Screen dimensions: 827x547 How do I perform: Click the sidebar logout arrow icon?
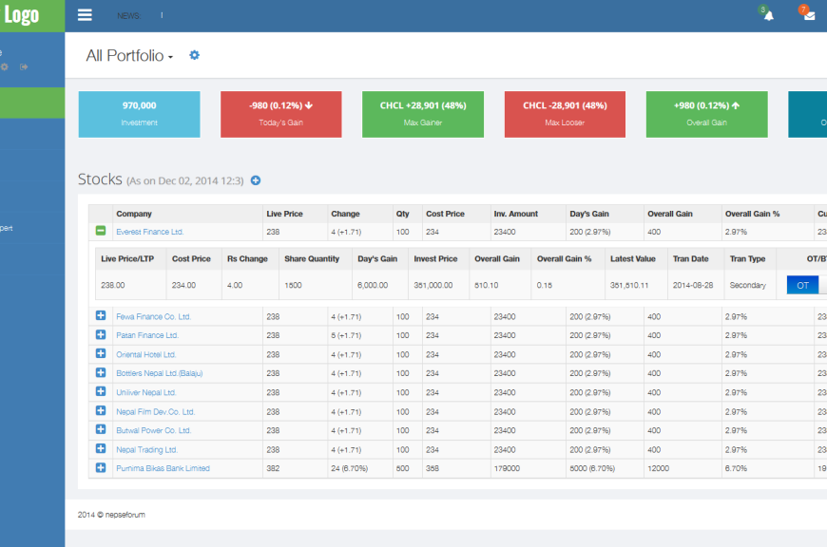pos(24,66)
